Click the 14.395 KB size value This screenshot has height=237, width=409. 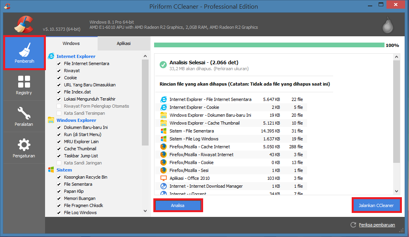tap(270, 131)
